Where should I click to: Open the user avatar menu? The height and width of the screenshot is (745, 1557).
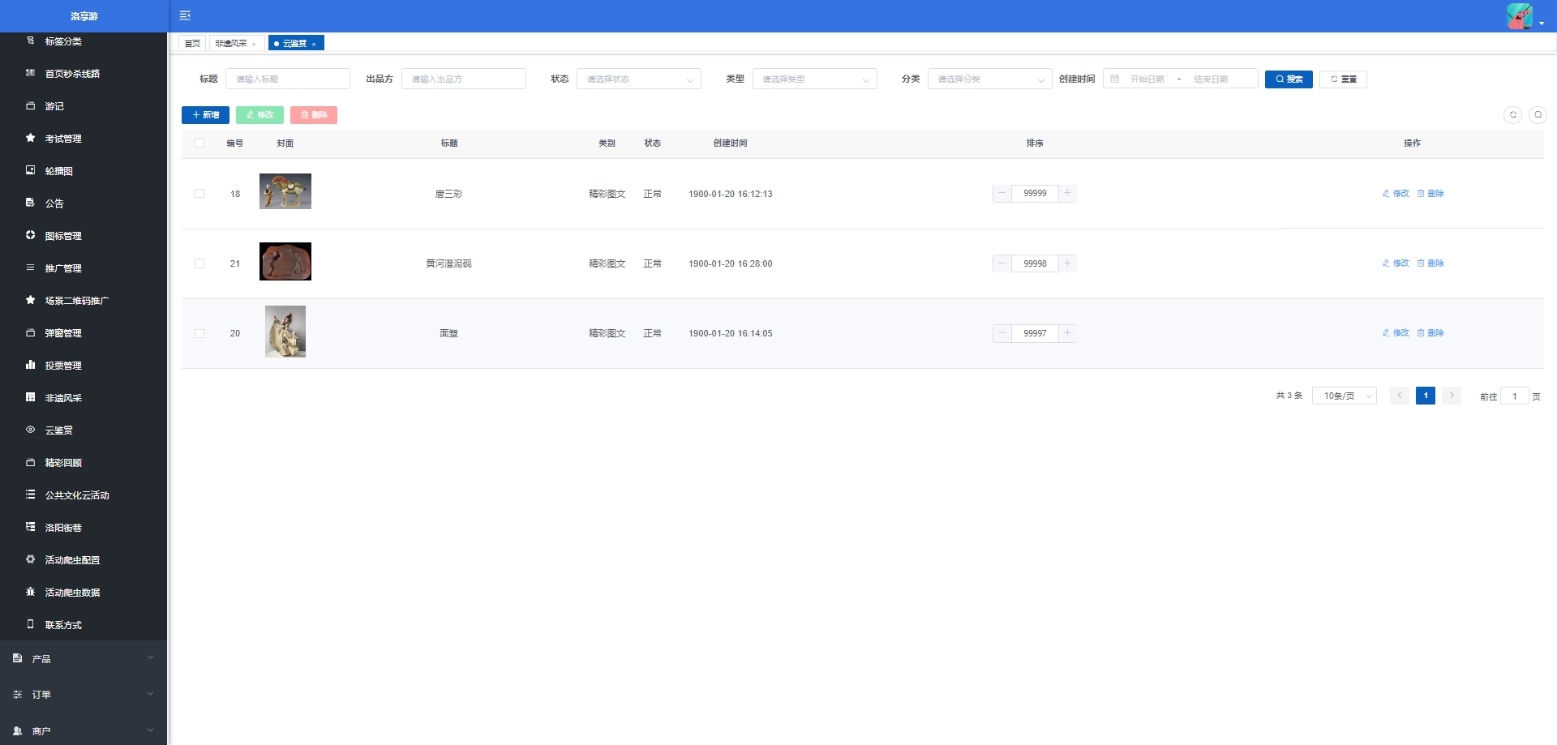(1521, 16)
